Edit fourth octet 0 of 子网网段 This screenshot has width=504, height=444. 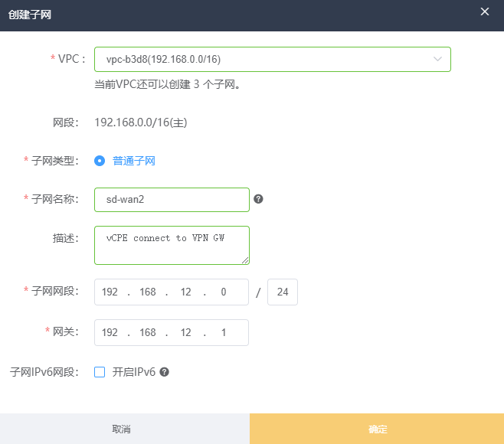click(224, 292)
